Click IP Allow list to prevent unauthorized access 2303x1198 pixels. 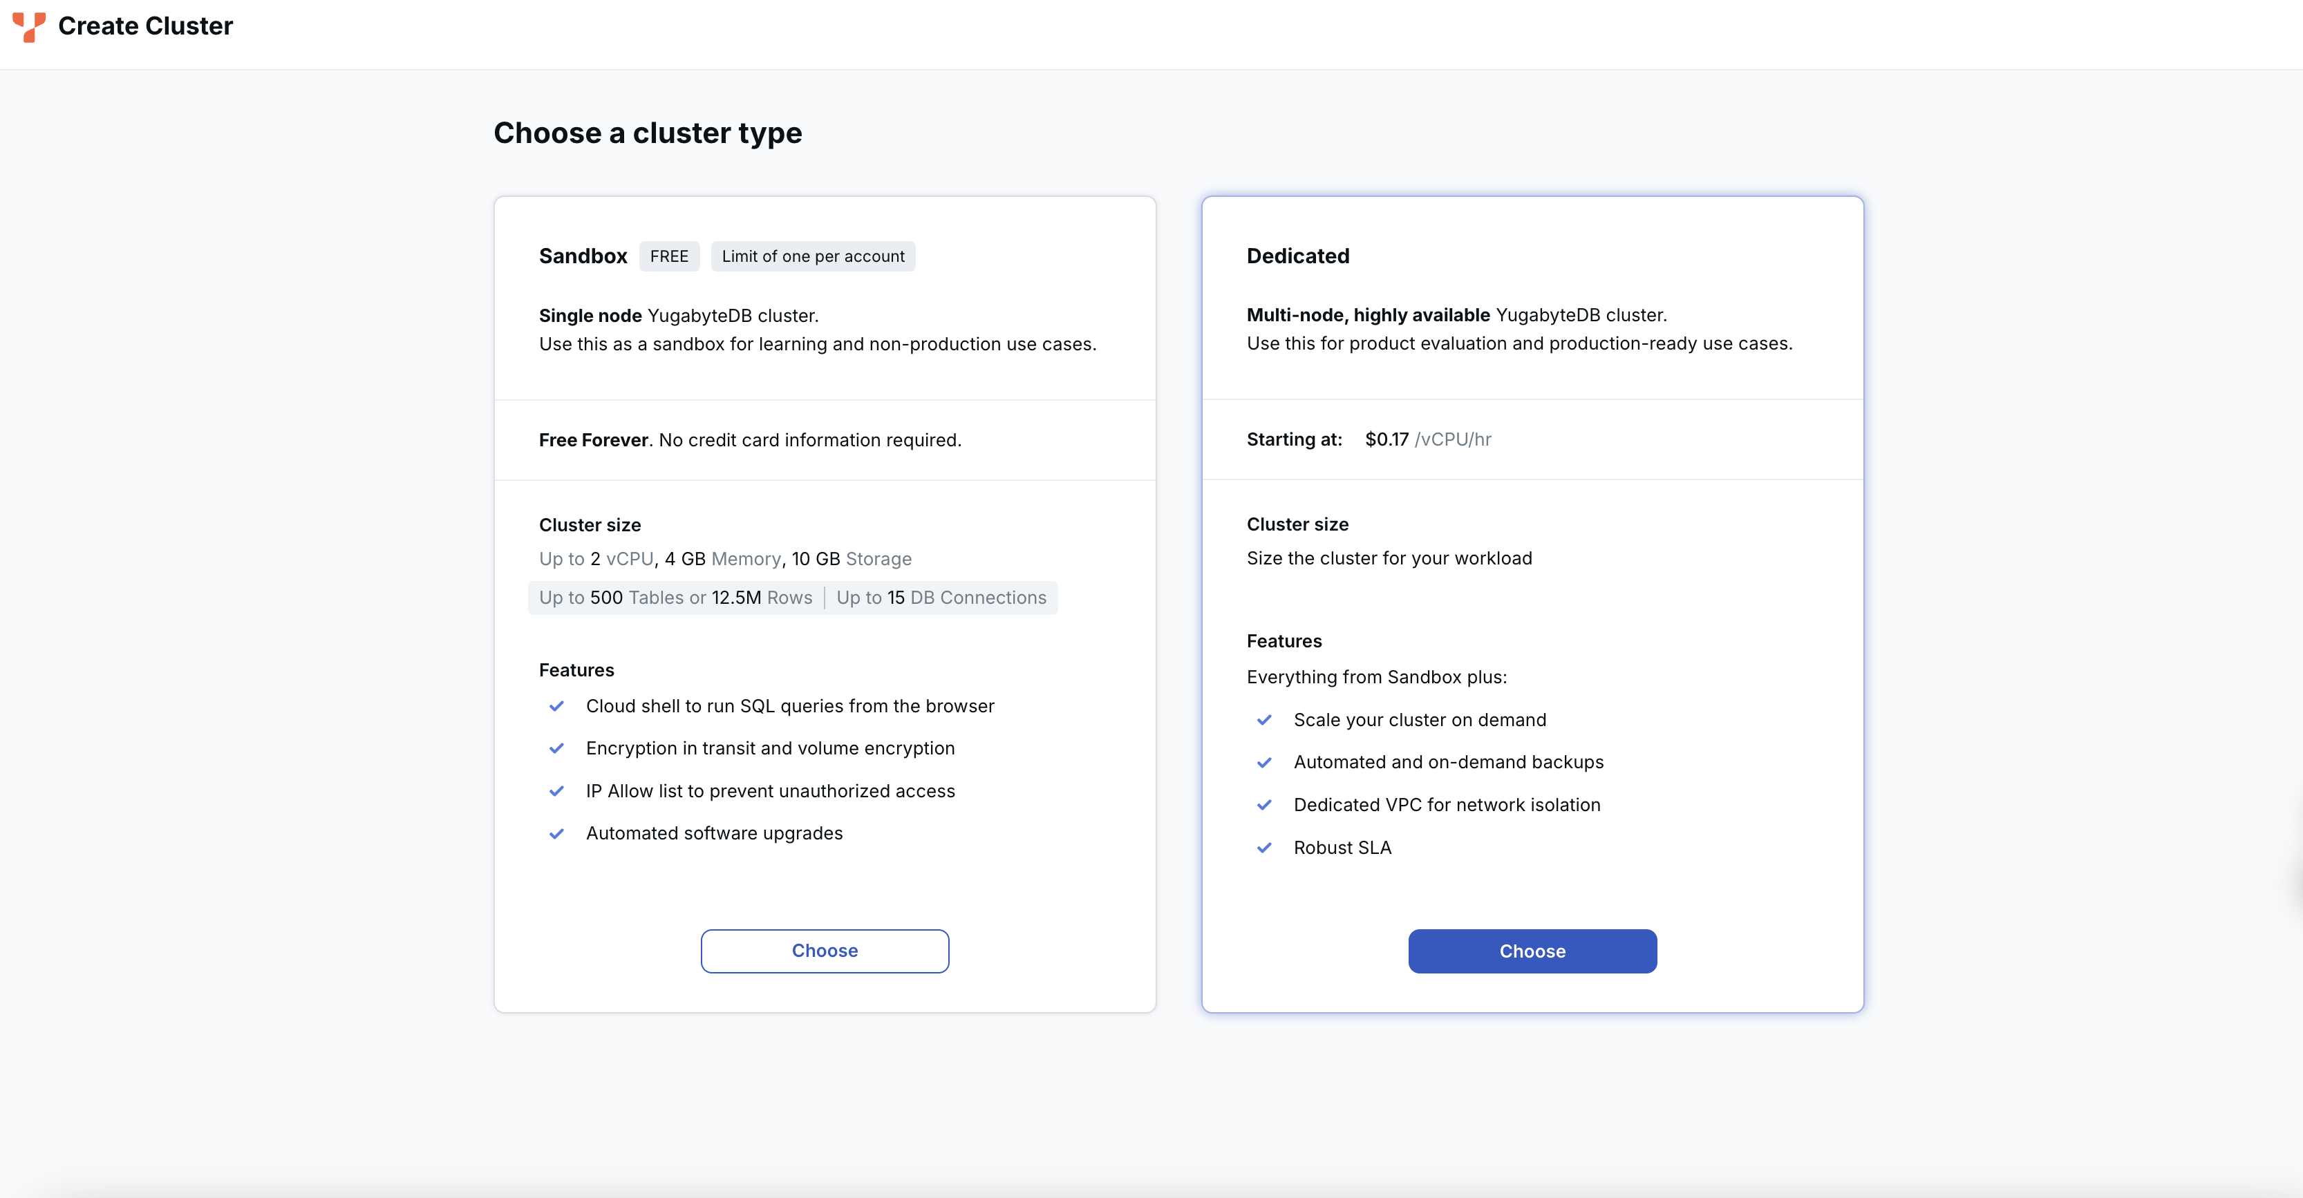tap(770, 790)
